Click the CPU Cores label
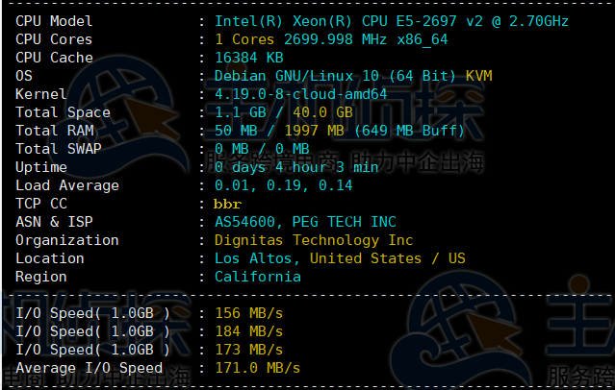Viewport: 615px width, 390px height. [54, 39]
